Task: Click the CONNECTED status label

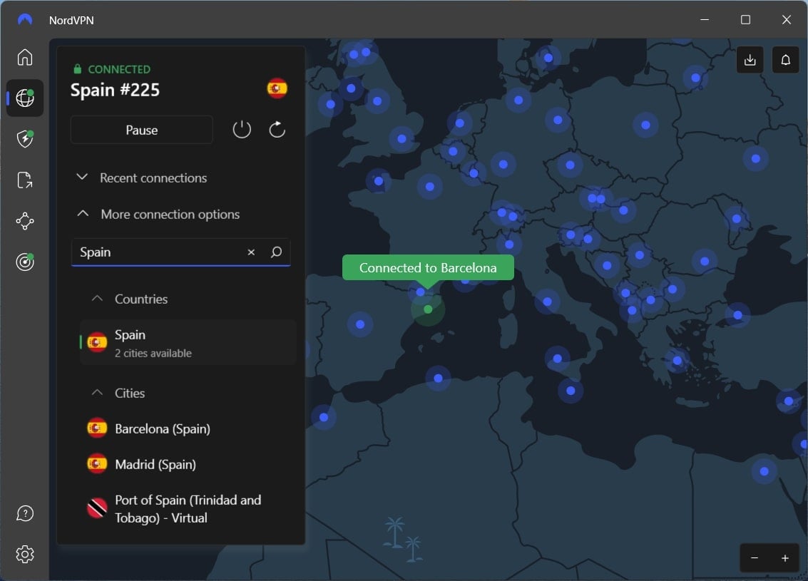Action: 119,69
